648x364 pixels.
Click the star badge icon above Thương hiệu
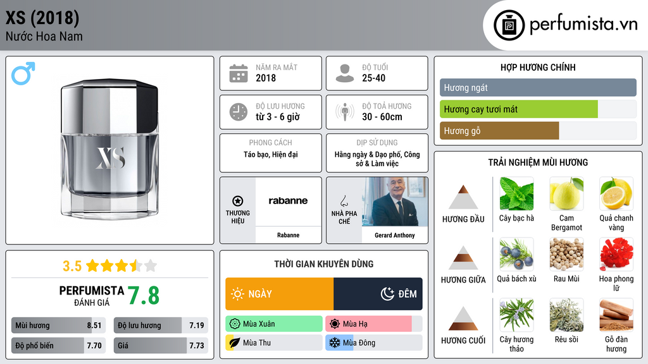tap(238, 200)
